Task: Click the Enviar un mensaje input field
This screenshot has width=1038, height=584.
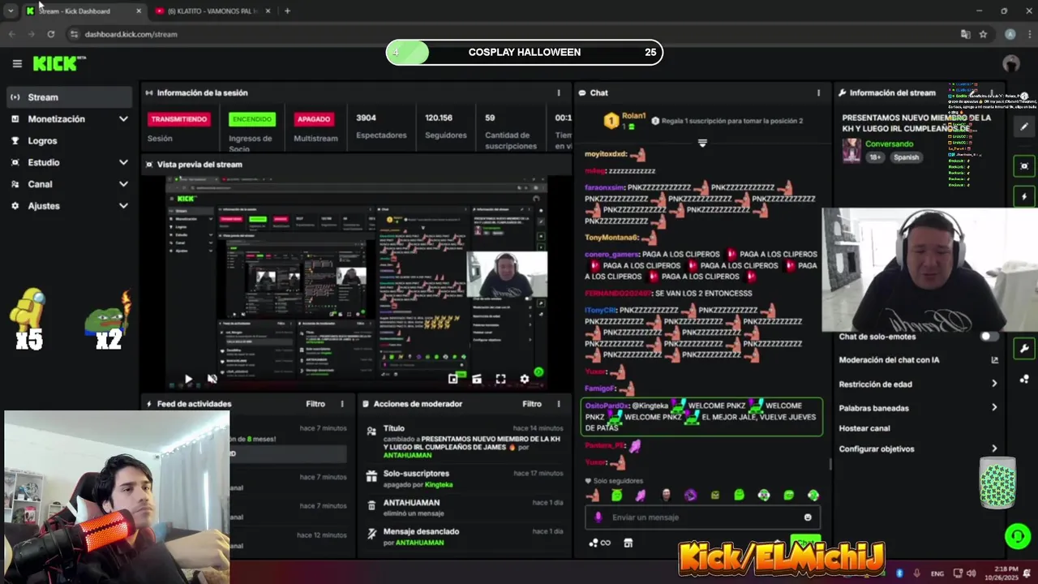Action: pyautogui.click(x=702, y=517)
